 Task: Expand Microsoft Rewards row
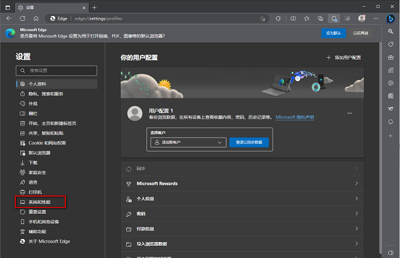[242, 184]
